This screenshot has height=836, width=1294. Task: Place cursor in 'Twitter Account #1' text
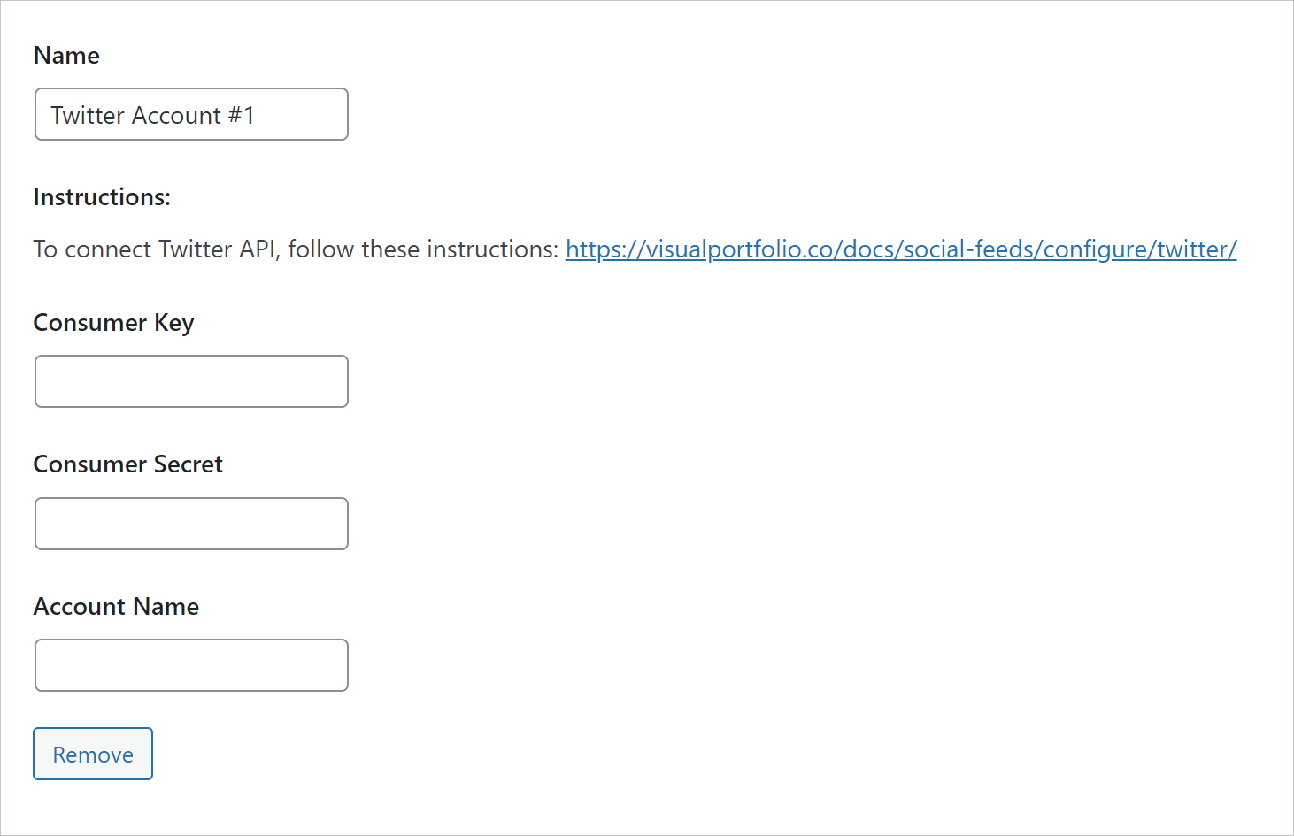(x=152, y=115)
